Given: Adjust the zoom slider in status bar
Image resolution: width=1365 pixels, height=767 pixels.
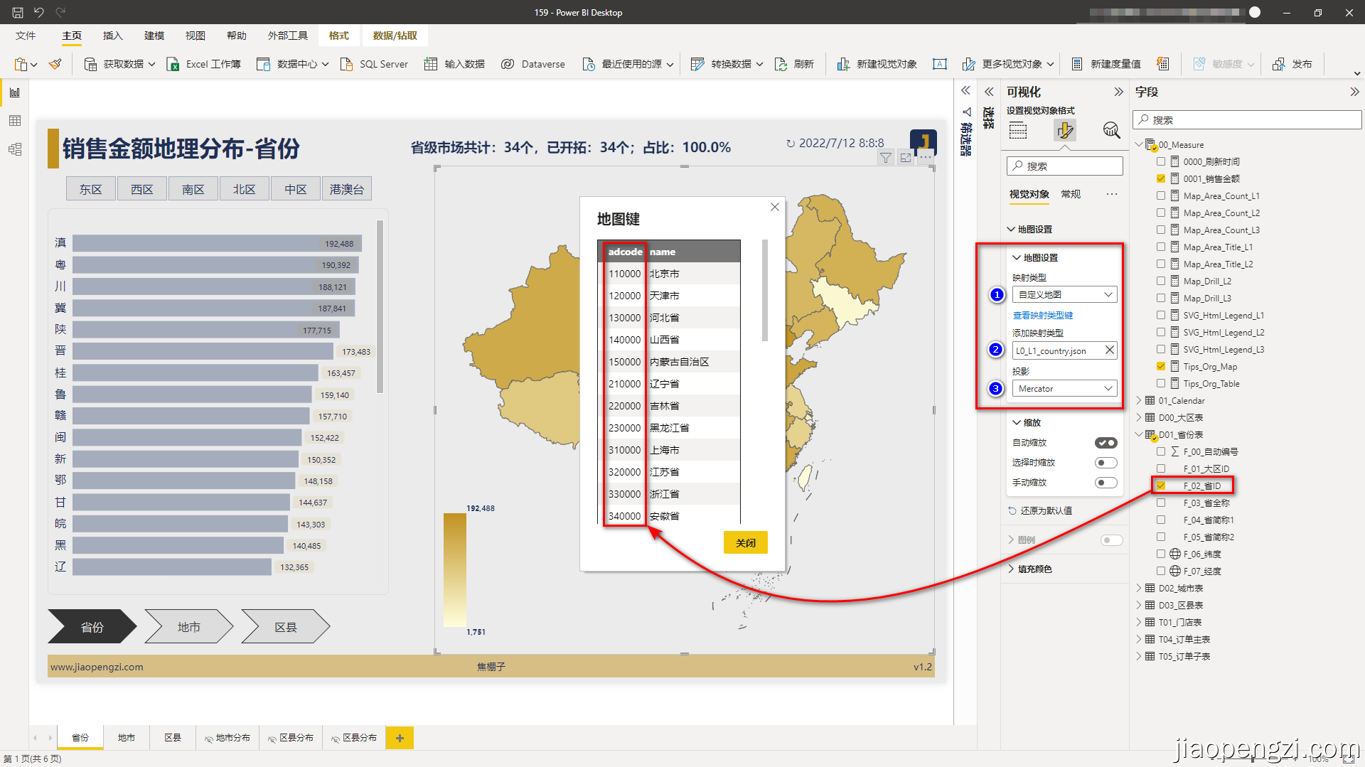Looking at the screenshot, I should click(x=1251, y=759).
